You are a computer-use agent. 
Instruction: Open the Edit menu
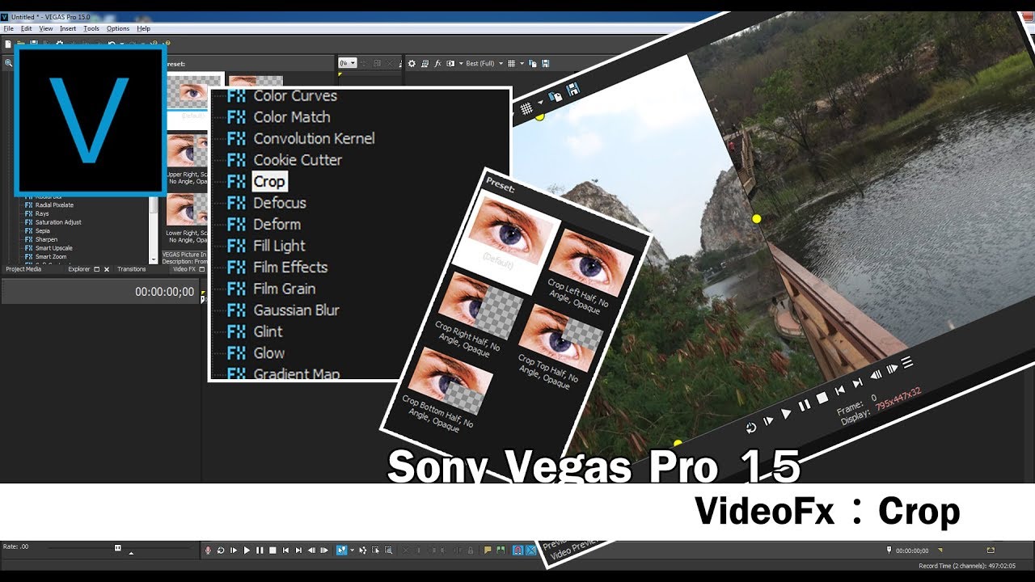27,28
